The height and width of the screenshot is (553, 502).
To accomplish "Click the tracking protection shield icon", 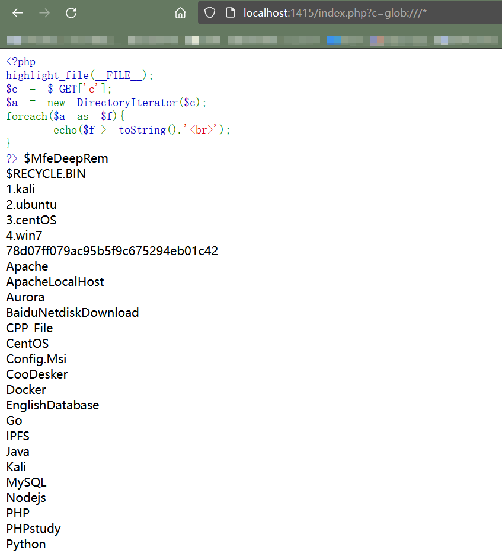I will (x=210, y=12).
